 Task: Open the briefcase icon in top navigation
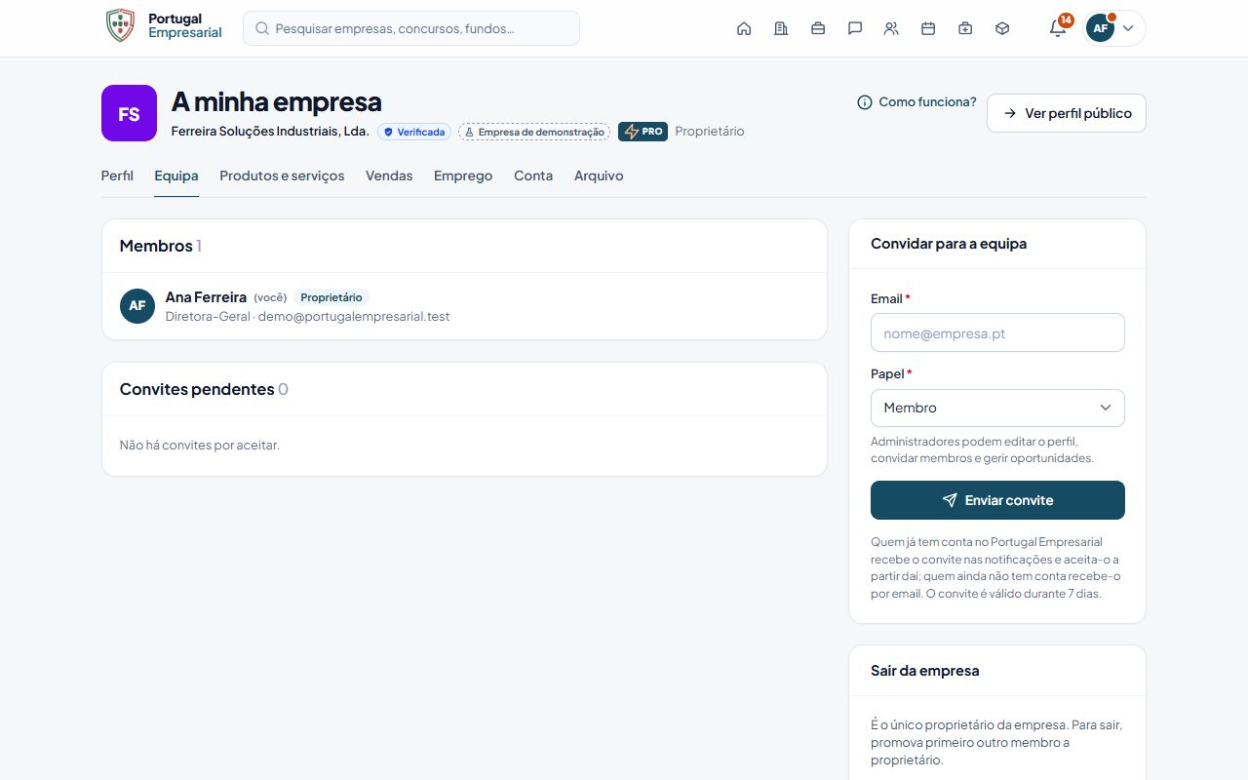[x=818, y=28]
